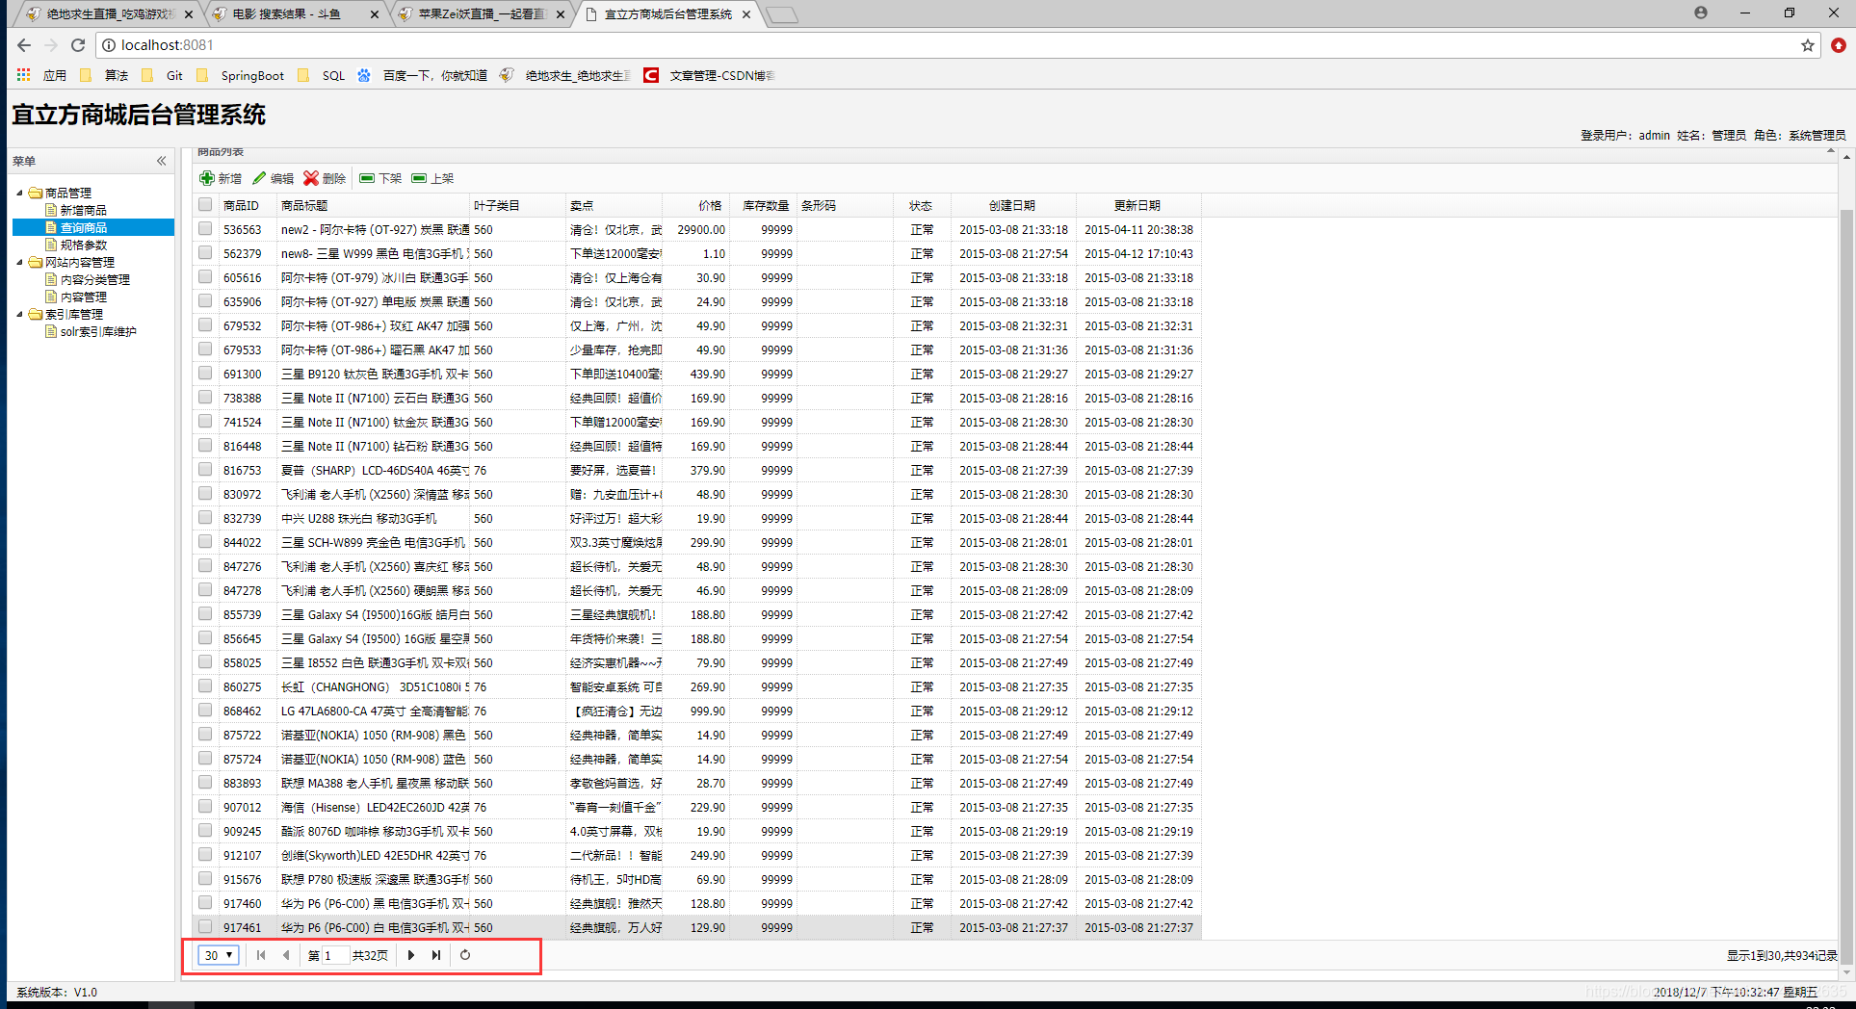The width and height of the screenshot is (1856, 1009).
Task: Select the row titled LG 47LA6800-CA
Action: pos(696,711)
